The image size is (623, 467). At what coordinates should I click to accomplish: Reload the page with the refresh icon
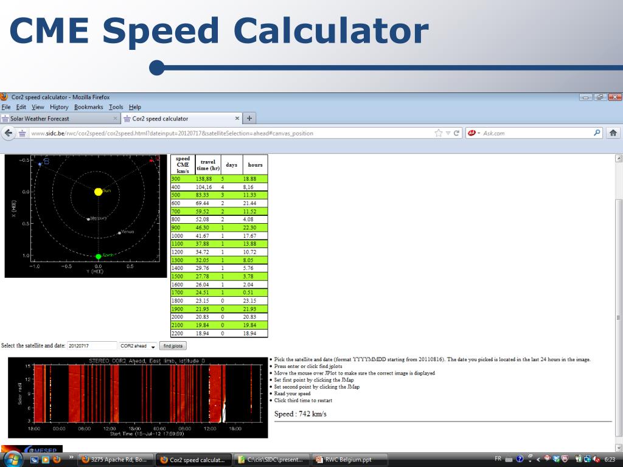456,133
